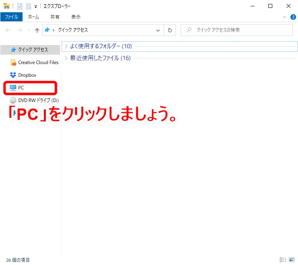Click the クイック アクセスの検索 search box
Screen dimensions: 298x265
click(x=237, y=30)
